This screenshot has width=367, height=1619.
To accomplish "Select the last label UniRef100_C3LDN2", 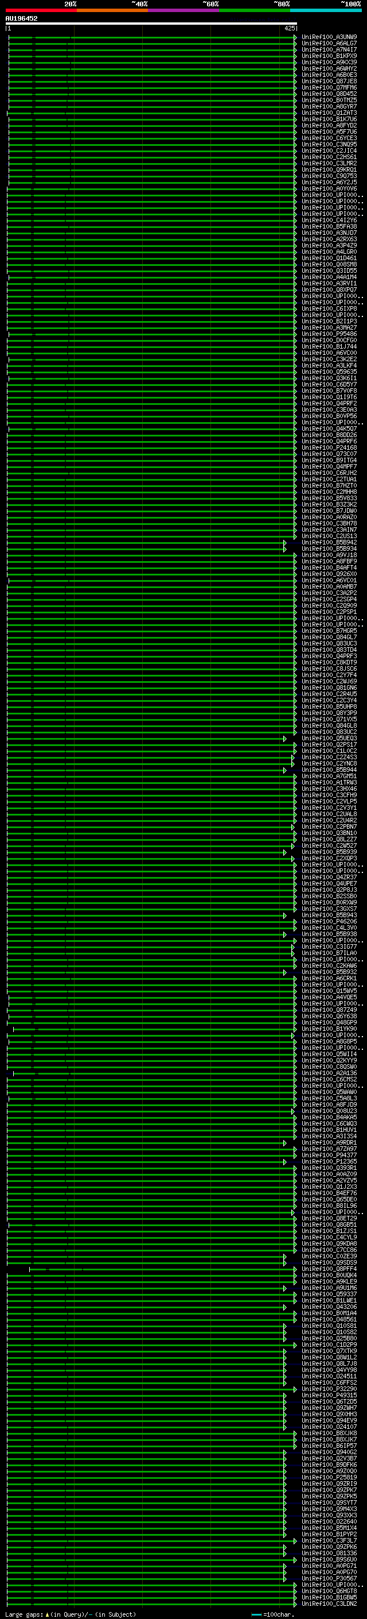I will click(x=329, y=1603).
